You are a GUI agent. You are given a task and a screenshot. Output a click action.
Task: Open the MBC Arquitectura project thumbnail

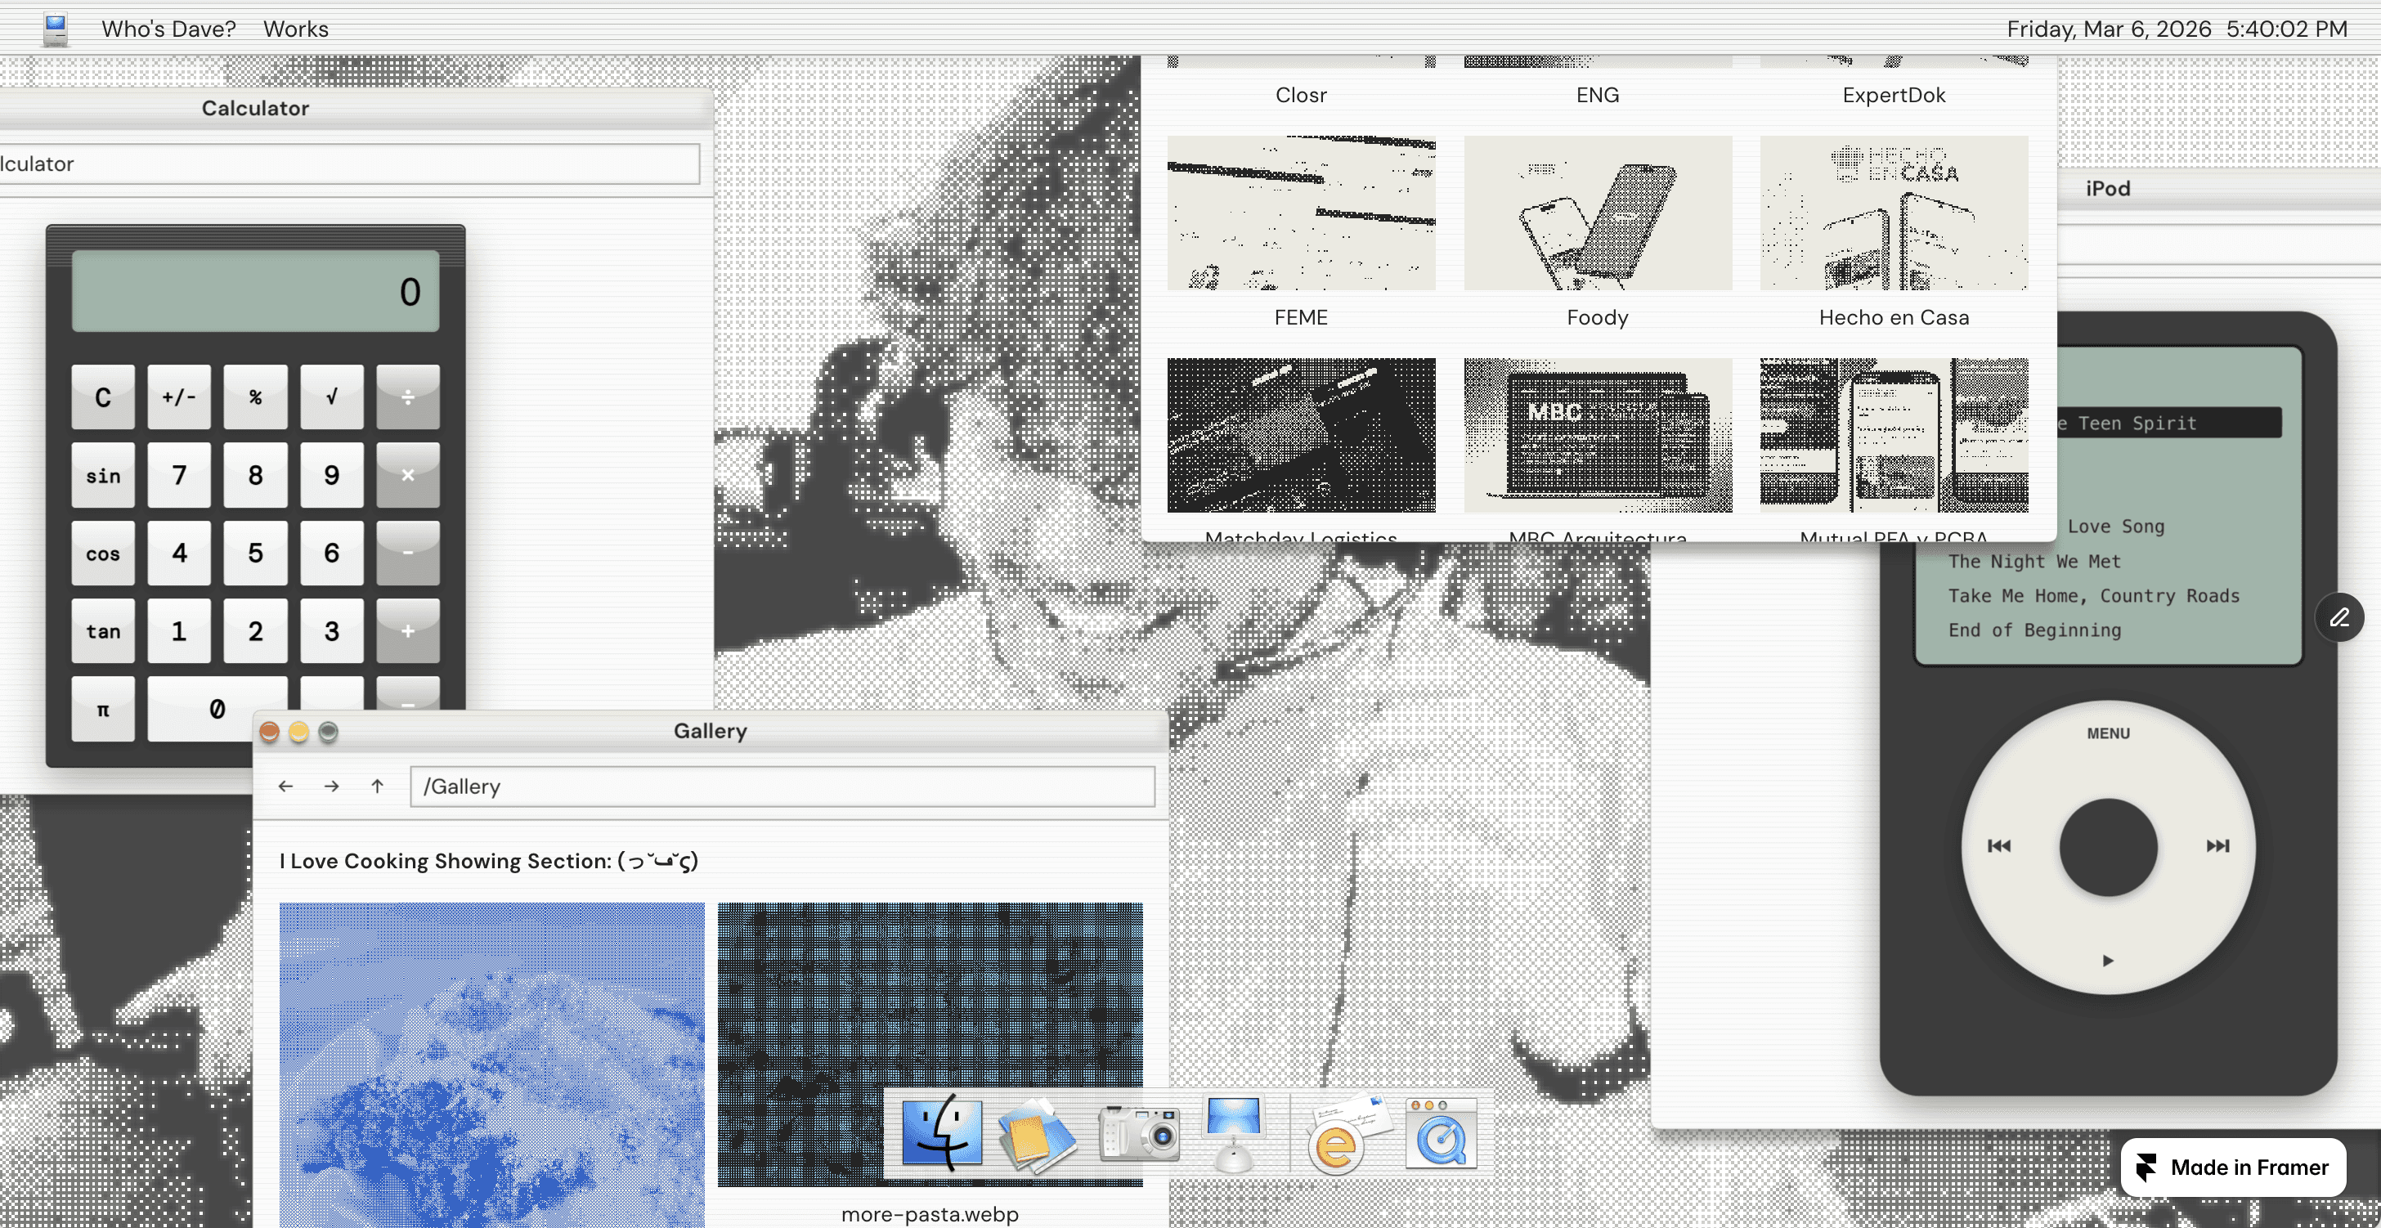pos(1597,435)
